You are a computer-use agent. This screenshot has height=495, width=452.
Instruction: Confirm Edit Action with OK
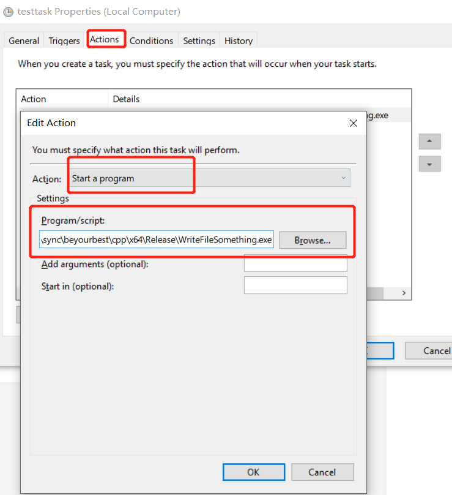click(254, 472)
